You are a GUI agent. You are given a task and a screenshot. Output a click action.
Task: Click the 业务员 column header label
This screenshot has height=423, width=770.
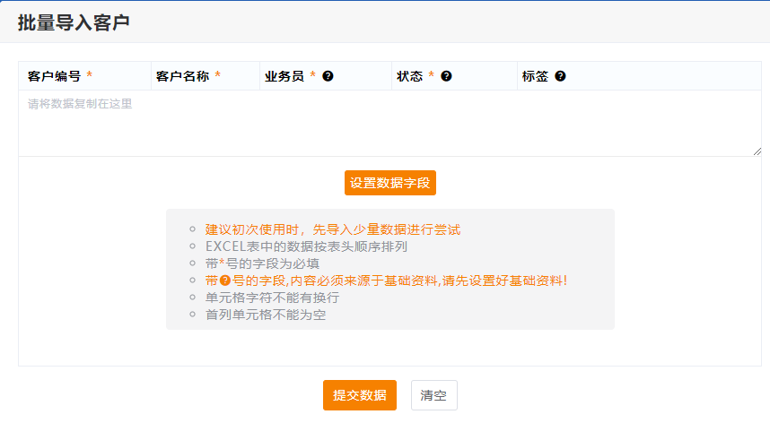pyautogui.click(x=284, y=76)
